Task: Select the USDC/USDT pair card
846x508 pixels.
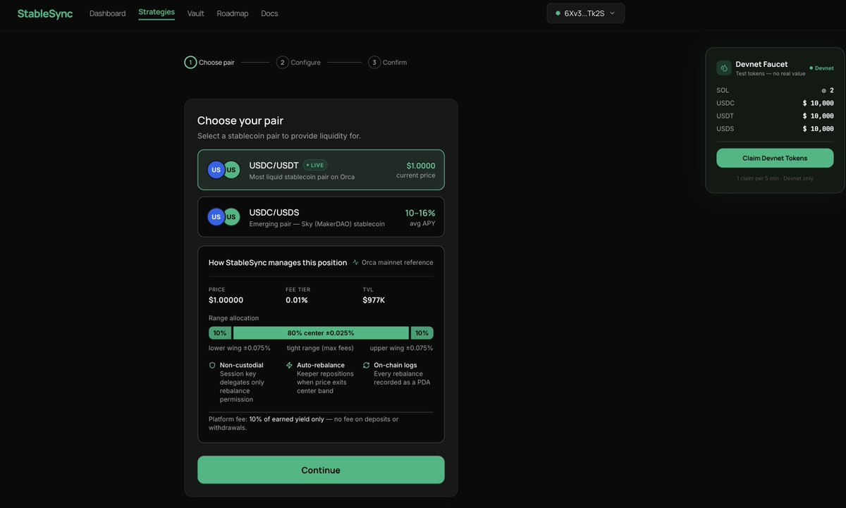Action: pyautogui.click(x=321, y=170)
